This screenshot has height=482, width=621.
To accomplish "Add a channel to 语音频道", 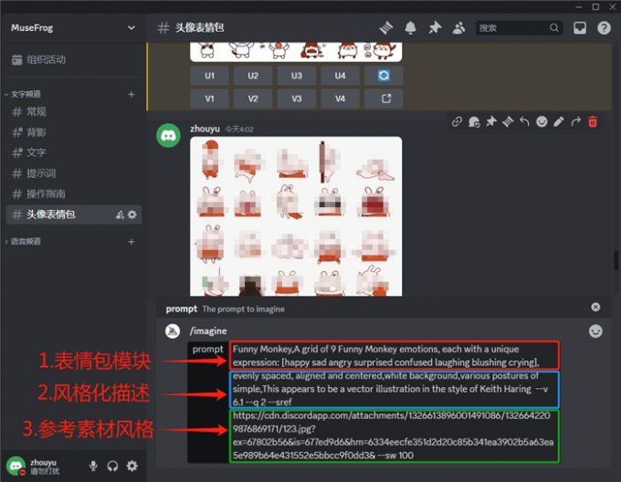I will click(132, 241).
